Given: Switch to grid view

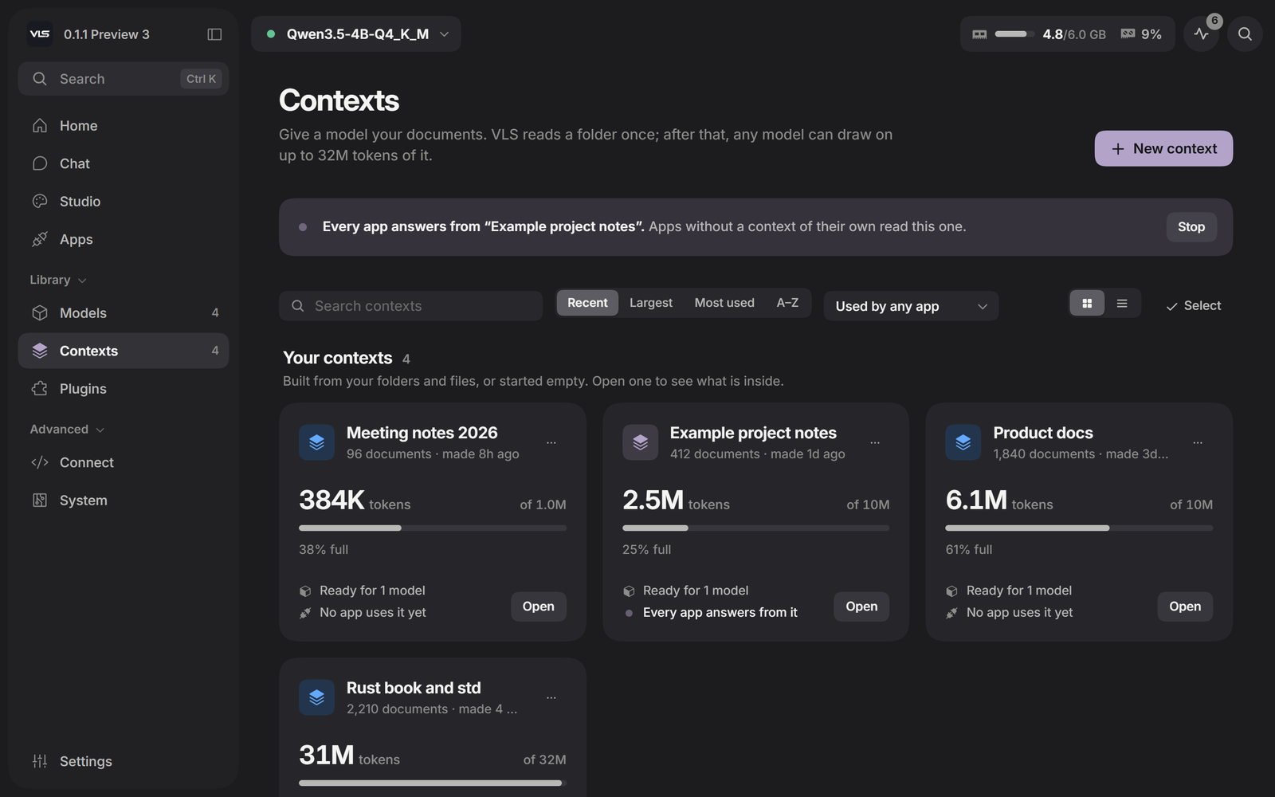Looking at the screenshot, I should click(x=1087, y=304).
